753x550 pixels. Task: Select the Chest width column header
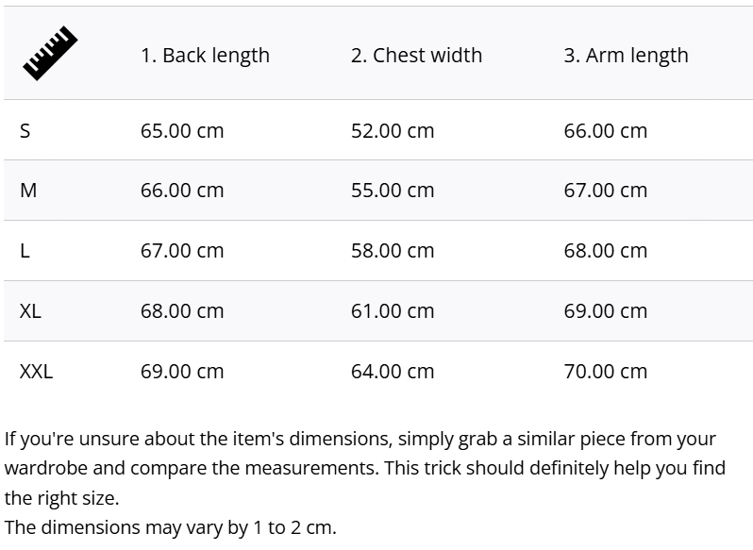coord(416,56)
